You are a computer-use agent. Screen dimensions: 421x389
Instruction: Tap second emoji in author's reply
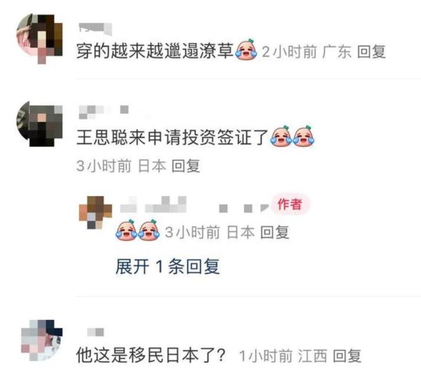coord(149,230)
